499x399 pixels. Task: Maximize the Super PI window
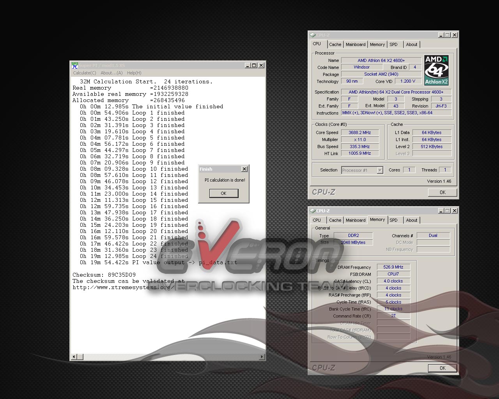coord(254,65)
